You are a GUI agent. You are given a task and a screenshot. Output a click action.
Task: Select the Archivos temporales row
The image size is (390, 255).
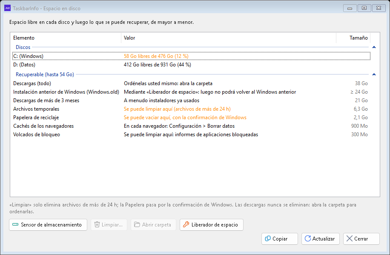[191, 109]
